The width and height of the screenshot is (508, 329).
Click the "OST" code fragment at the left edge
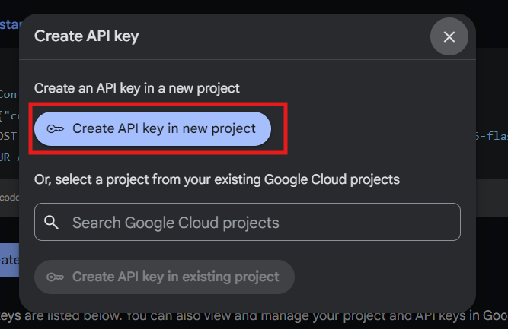8,136
